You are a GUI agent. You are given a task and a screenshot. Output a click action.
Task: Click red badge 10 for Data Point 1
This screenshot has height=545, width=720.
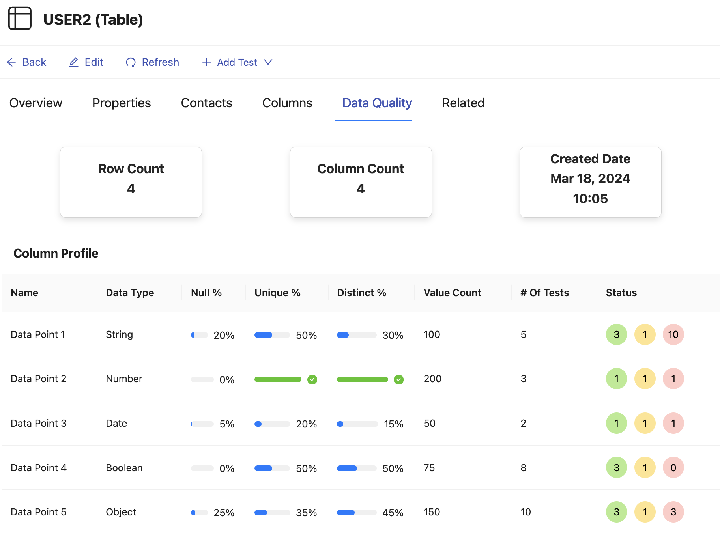(673, 334)
